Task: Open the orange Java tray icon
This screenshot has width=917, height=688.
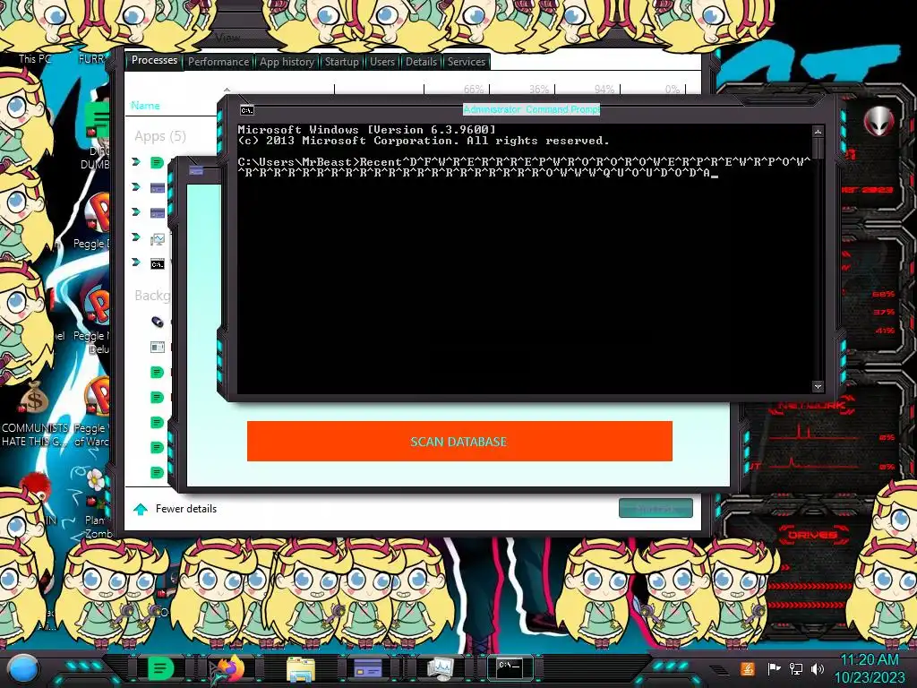Action: (748, 668)
